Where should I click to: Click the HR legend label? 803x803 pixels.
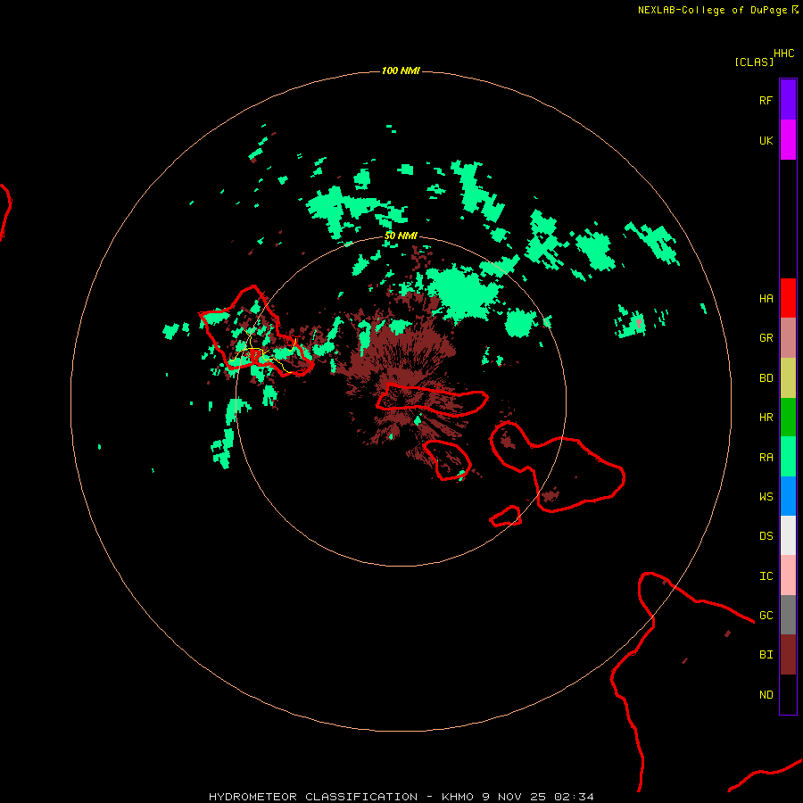click(766, 418)
